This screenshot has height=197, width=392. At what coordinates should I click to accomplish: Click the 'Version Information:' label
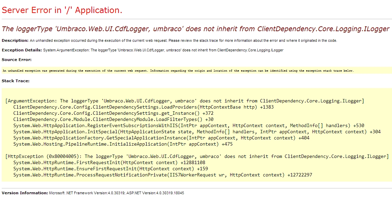(x=25, y=193)
